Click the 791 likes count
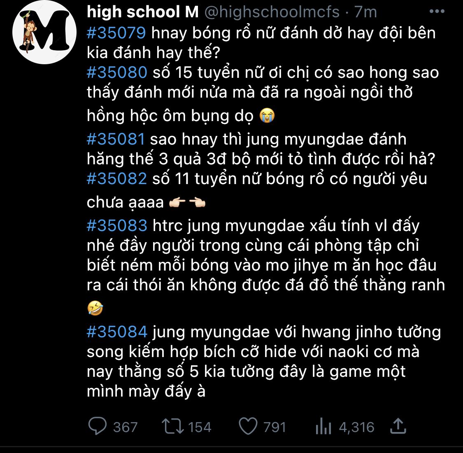The width and height of the screenshot is (463, 453). tap(275, 427)
